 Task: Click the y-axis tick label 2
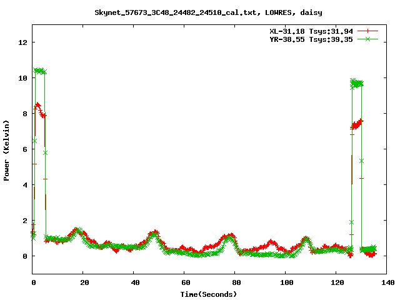coord(25,221)
